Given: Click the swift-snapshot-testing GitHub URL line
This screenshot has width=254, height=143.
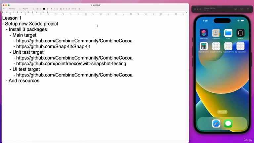Looking at the screenshot, I should pyautogui.click(x=71, y=64).
